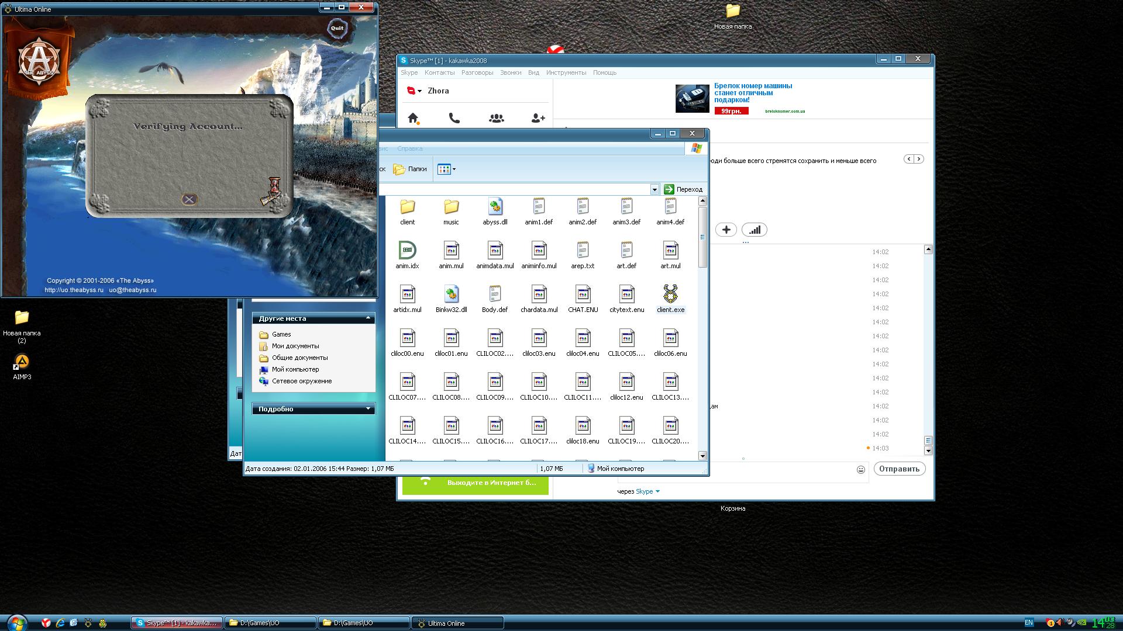The height and width of the screenshot is (631, 1123).
Task: Select the client folder
Action: pos(408,212)
